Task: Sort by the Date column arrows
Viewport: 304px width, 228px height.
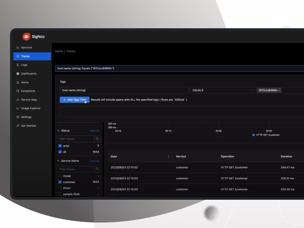Action: tap(168, 157)
